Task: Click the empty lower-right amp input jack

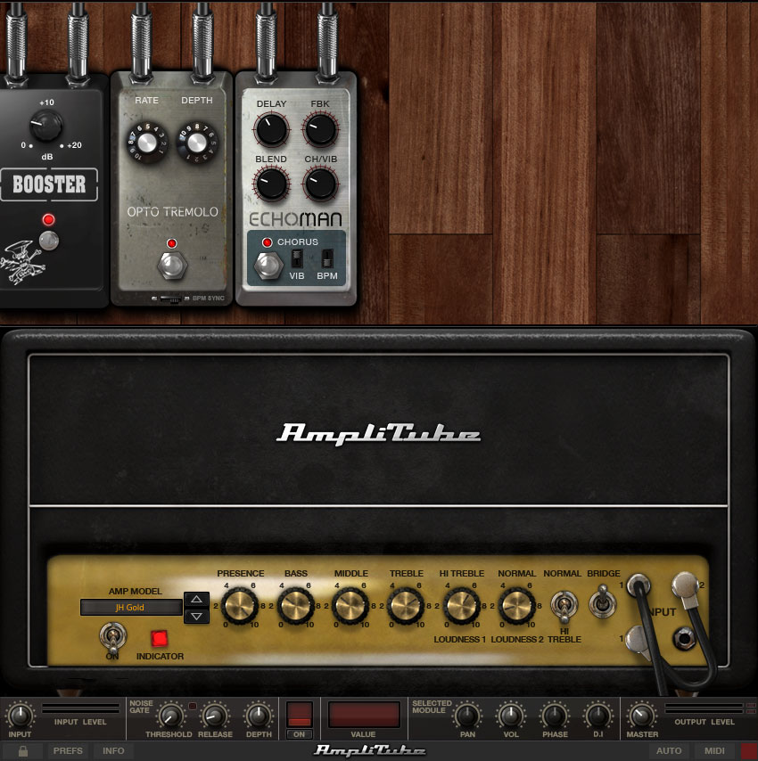Action: tap(685, 638)
